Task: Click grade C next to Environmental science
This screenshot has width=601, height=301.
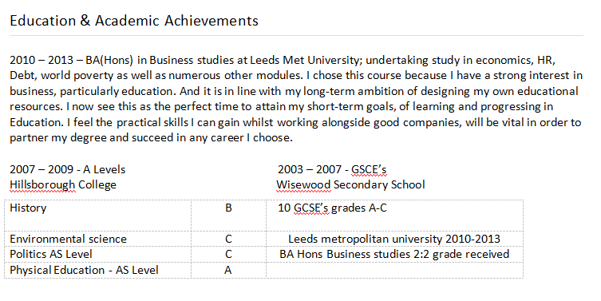Action: click(228, 239)
